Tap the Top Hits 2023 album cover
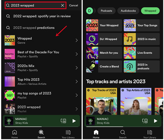The height and width of the screenshot is (140, 164). point(10,81)
